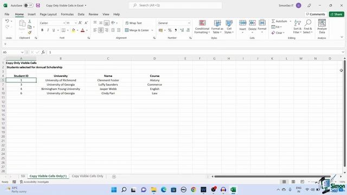347x195 pixels.
Task: Click the Insert cells icon
Action: 242,23
